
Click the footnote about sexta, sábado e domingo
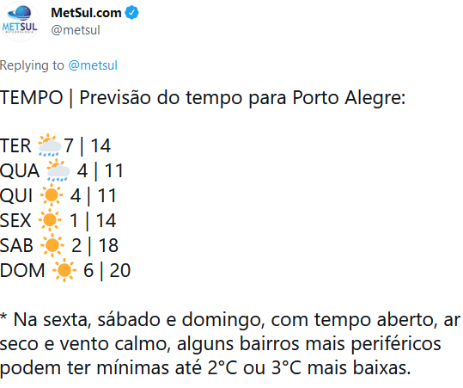coord(230,344)
